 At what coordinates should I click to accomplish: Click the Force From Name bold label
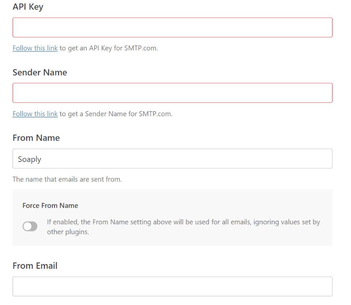tap(50, 205)
